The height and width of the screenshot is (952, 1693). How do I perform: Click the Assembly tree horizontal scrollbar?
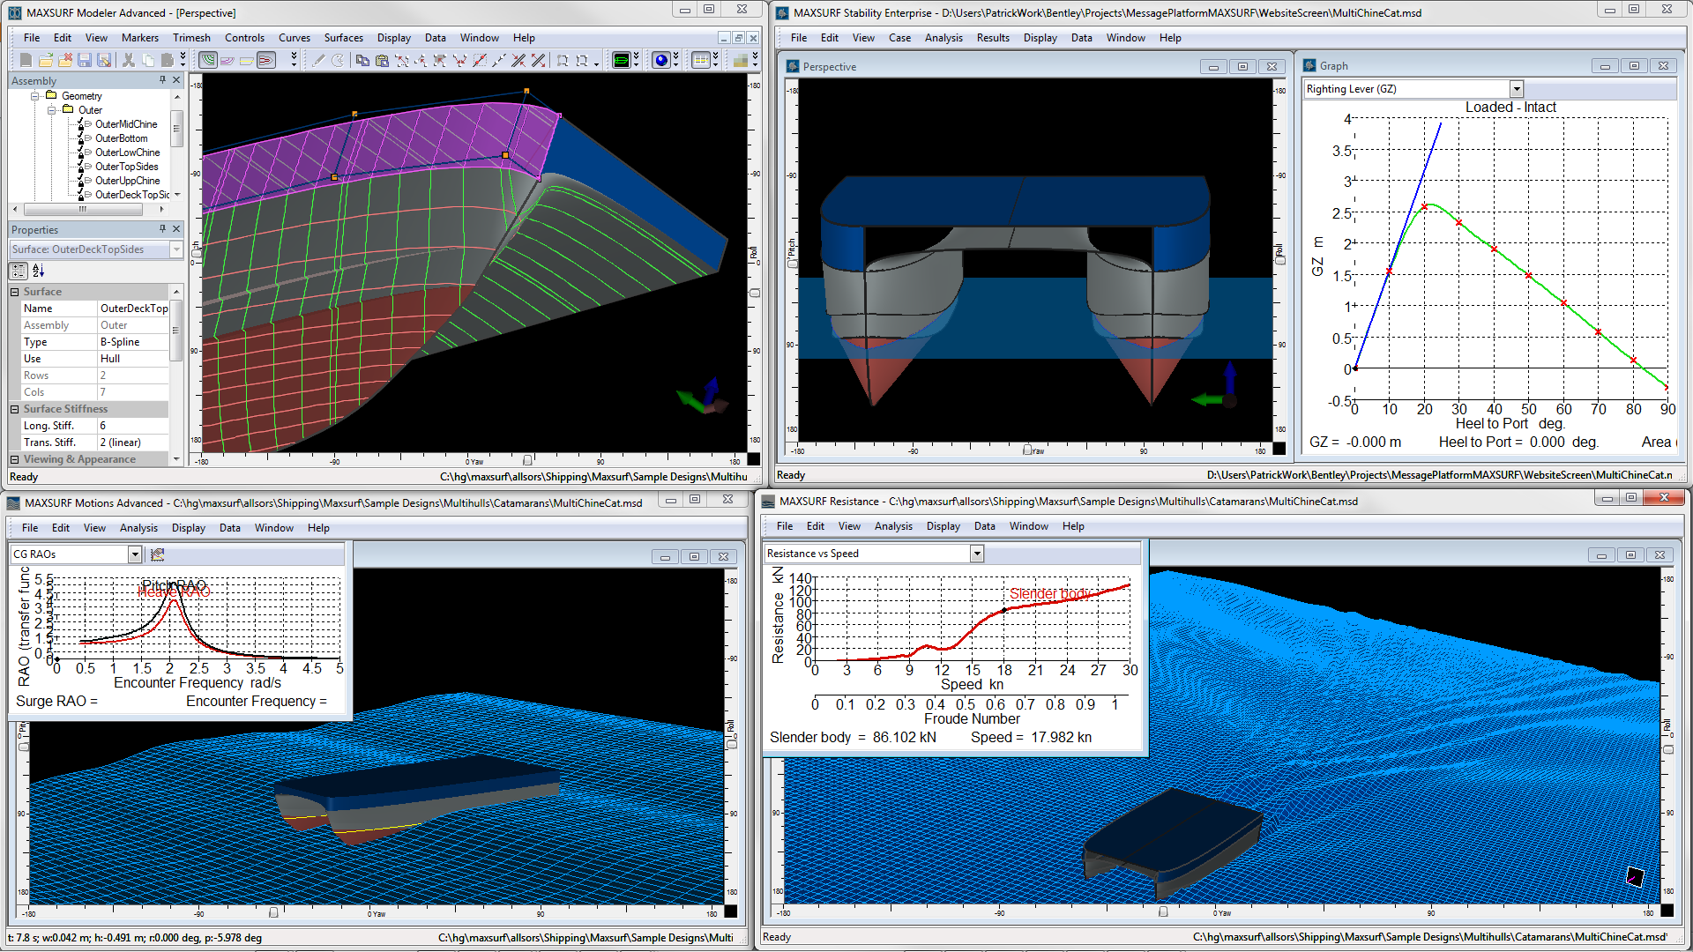click(x=82, y=210)
